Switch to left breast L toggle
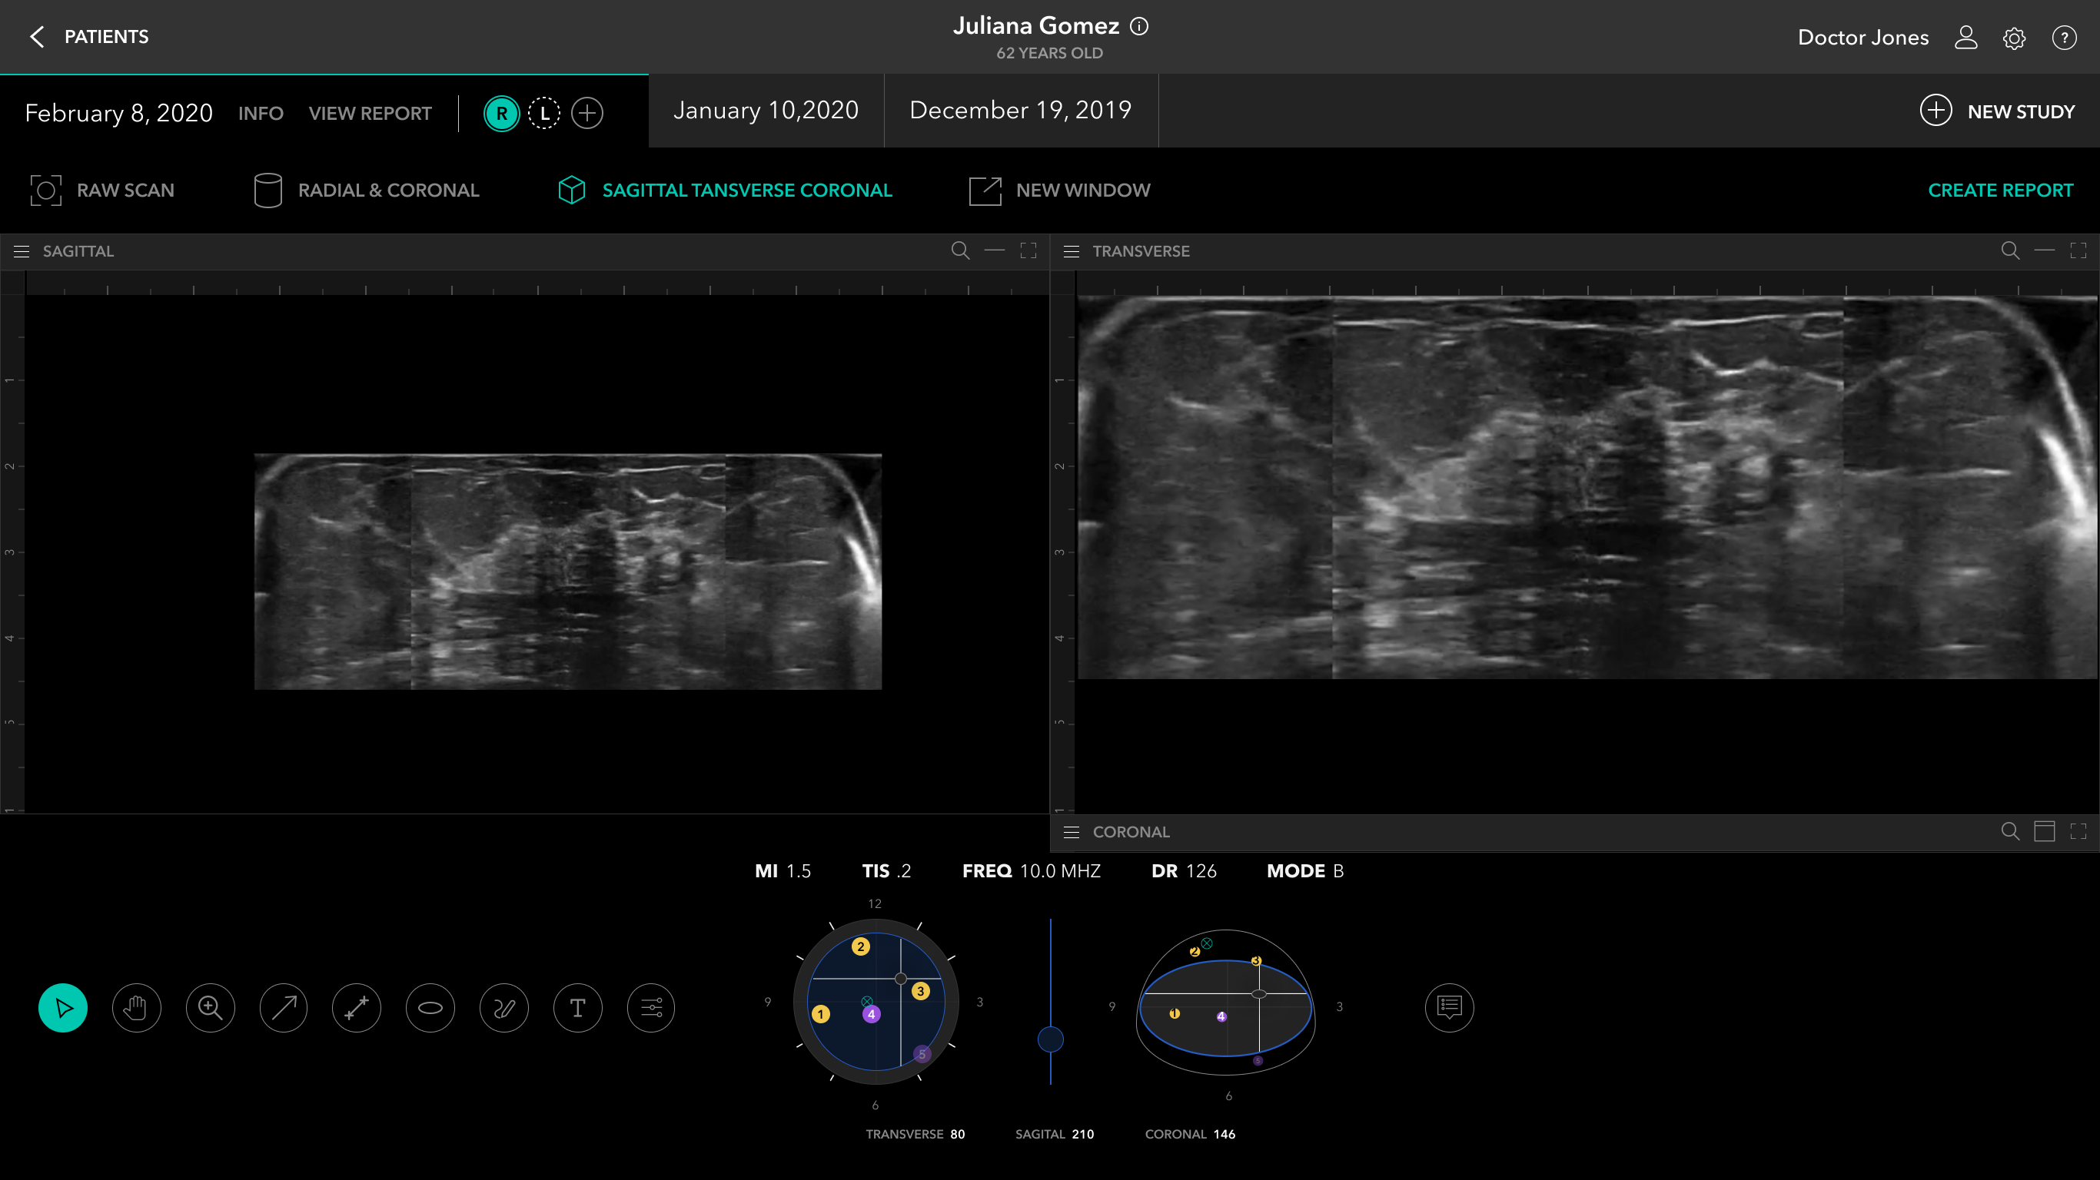2100x1180 pixels. coord(543,113)
